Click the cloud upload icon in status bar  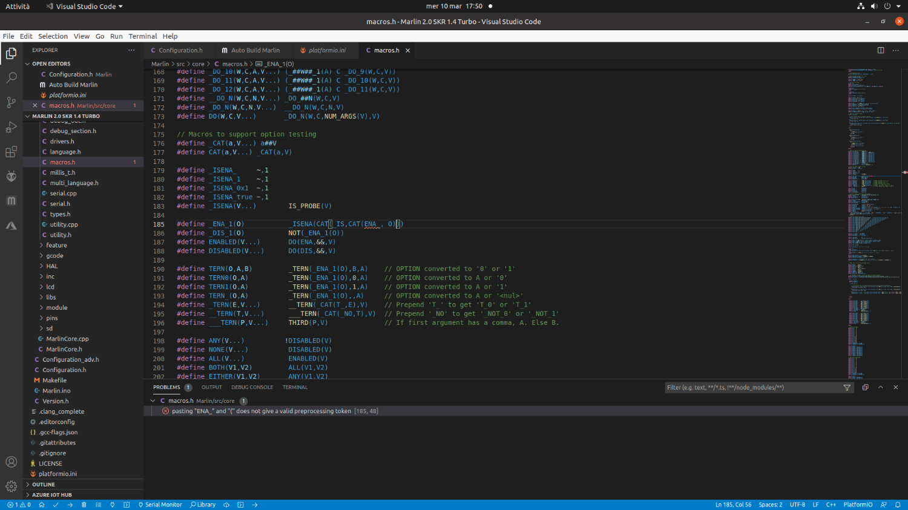click(x=226, y=505)
